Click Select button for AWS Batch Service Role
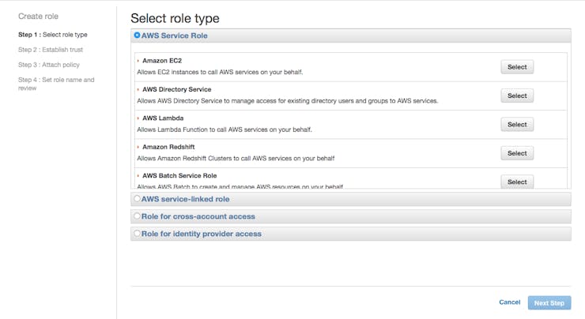Screen dimensions: 585x319 pos(517,182)
